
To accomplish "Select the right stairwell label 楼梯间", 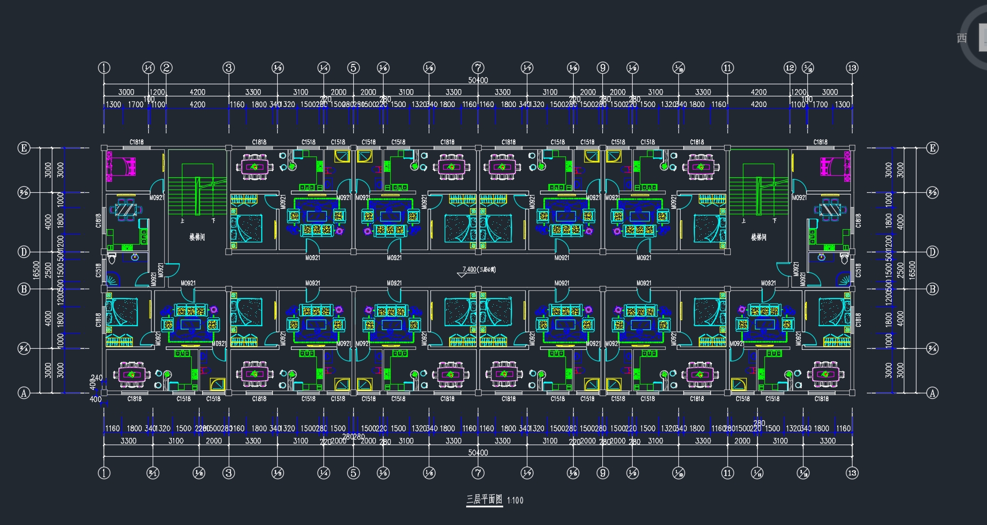I will click(758, 237).
